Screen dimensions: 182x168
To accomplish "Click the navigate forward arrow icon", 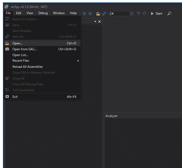I will point(90,14).
